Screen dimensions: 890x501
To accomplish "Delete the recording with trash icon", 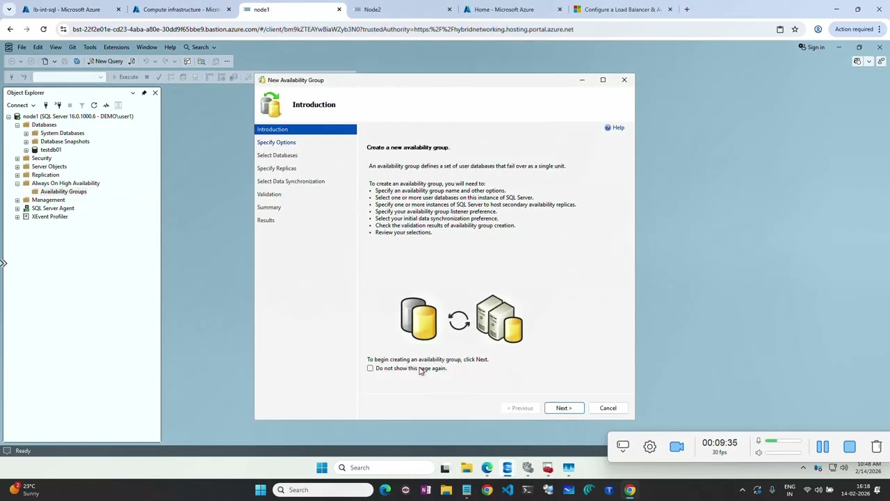I will 876,447.
